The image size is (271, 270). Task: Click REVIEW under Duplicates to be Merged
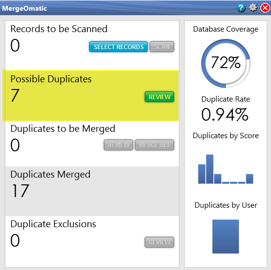118,145
